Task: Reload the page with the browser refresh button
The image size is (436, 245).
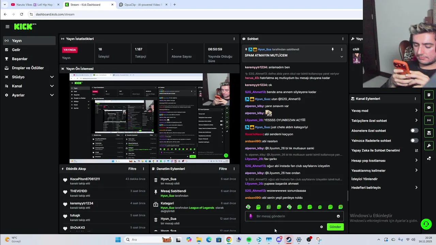Action: (21, 14)
